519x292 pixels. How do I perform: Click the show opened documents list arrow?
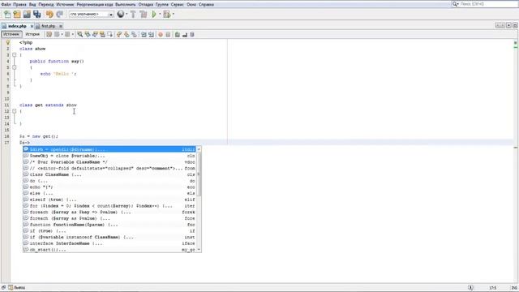[508, 25]
